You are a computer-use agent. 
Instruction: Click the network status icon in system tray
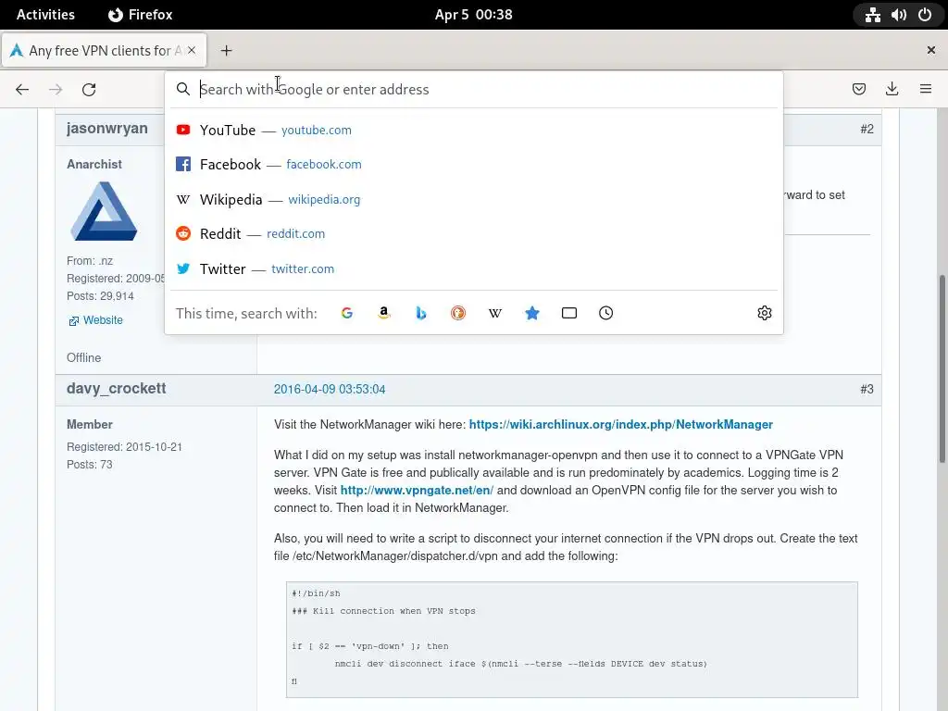pos(872,15)
